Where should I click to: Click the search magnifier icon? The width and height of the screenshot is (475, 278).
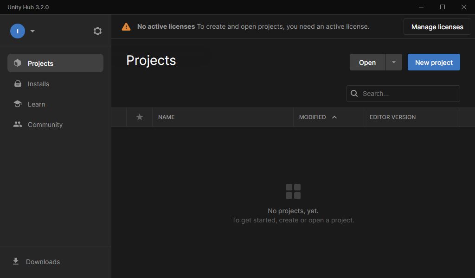point(354,94)
